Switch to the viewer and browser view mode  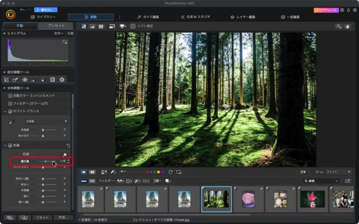pyautogui.click(x=84, y=26)
